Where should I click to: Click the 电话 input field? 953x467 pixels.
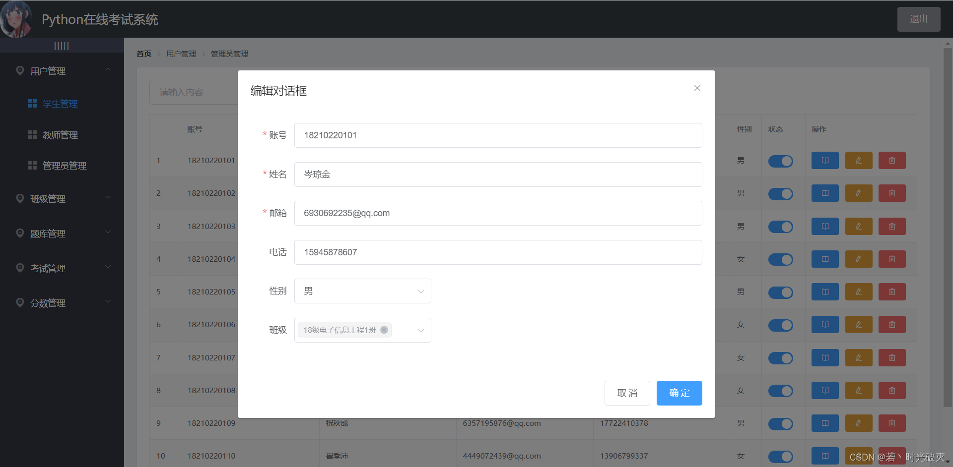pos(498,252)
